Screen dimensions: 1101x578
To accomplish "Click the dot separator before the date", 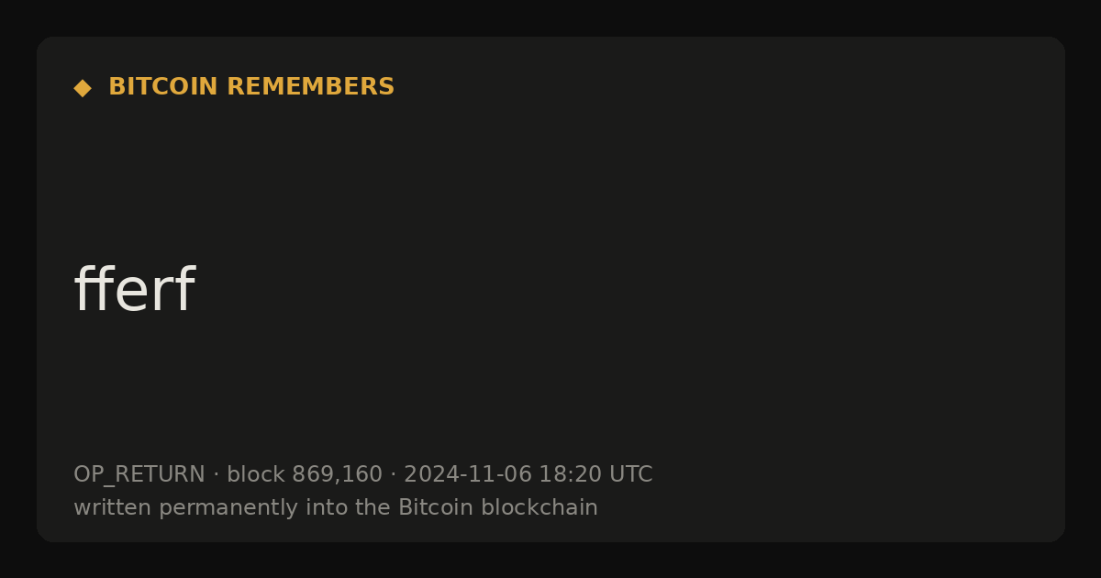I will click(394, 474).
